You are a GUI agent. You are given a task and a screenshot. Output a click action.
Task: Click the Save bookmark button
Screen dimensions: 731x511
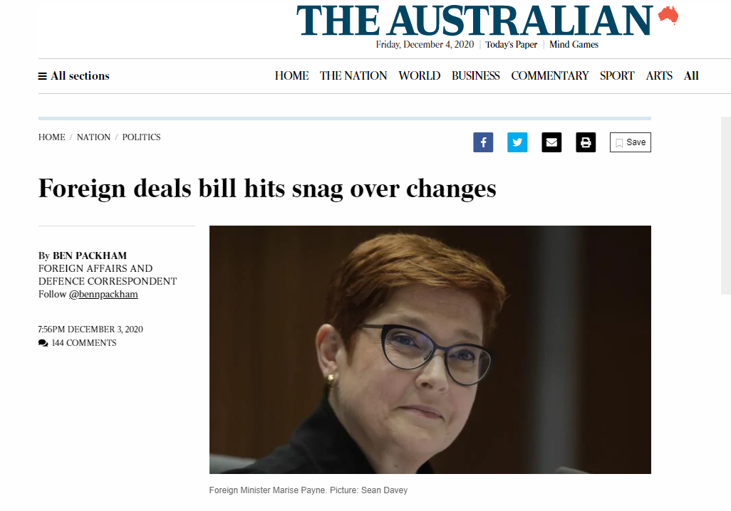(631, 142)
